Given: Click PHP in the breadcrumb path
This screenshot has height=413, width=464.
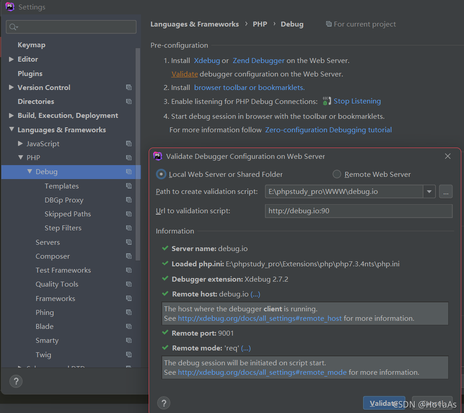Looking at the screenshot, I should click(x=260, y=24).
